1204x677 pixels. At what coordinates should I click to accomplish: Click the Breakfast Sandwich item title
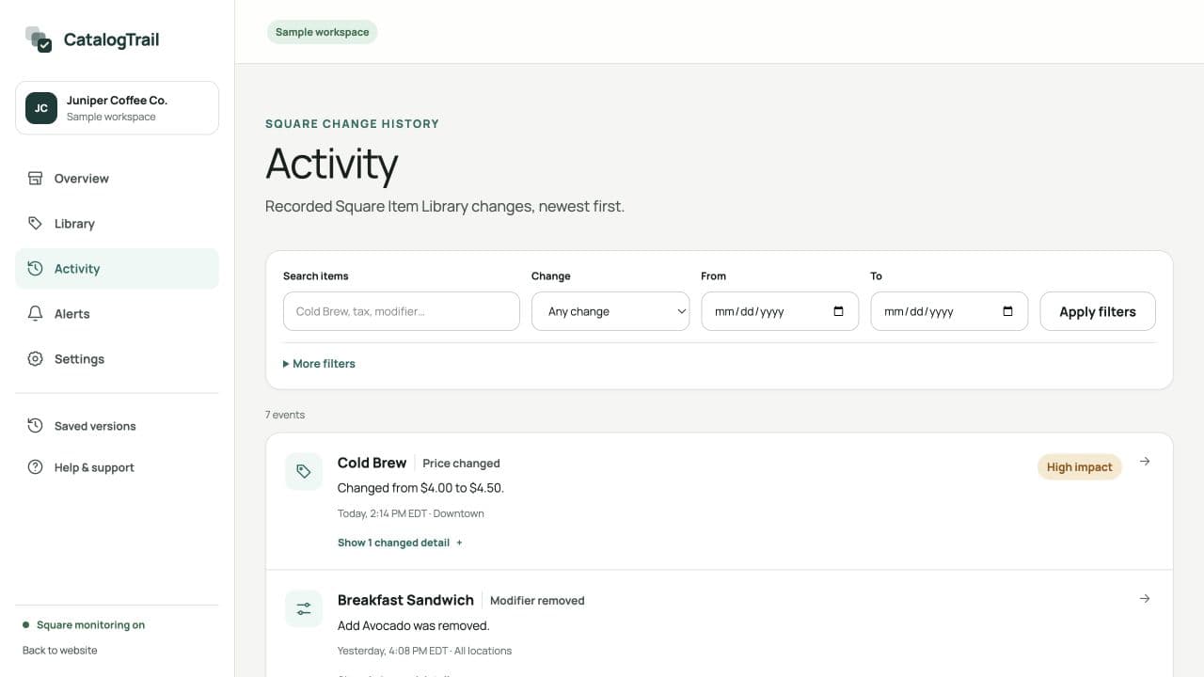(405, 600)
